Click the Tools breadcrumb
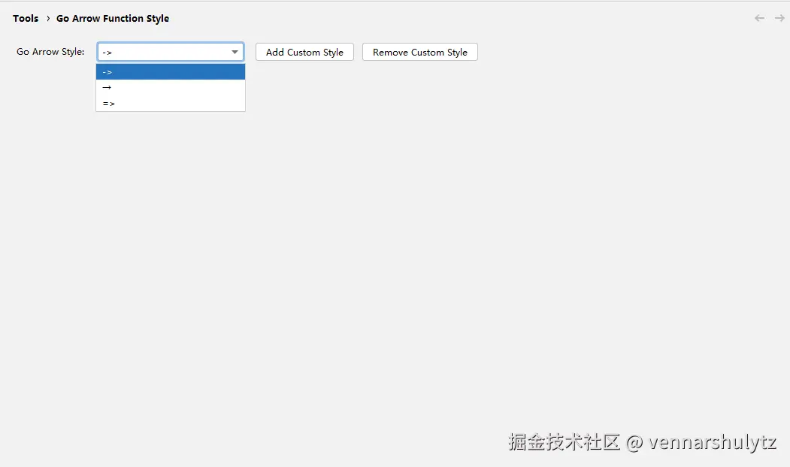The width and height of the screenshot is (790, 467). coord(26,19)
